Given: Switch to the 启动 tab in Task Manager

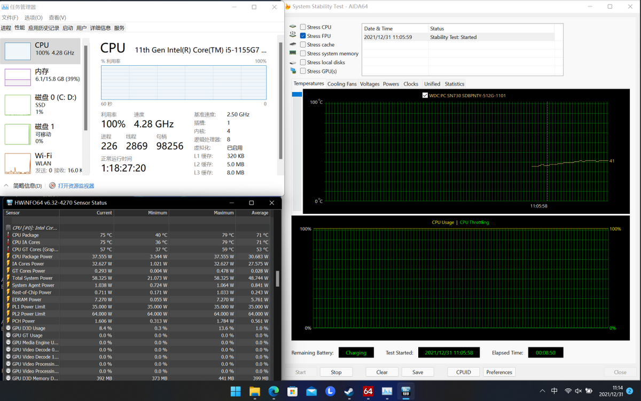Looking at the screenshot, I should 68,28.
